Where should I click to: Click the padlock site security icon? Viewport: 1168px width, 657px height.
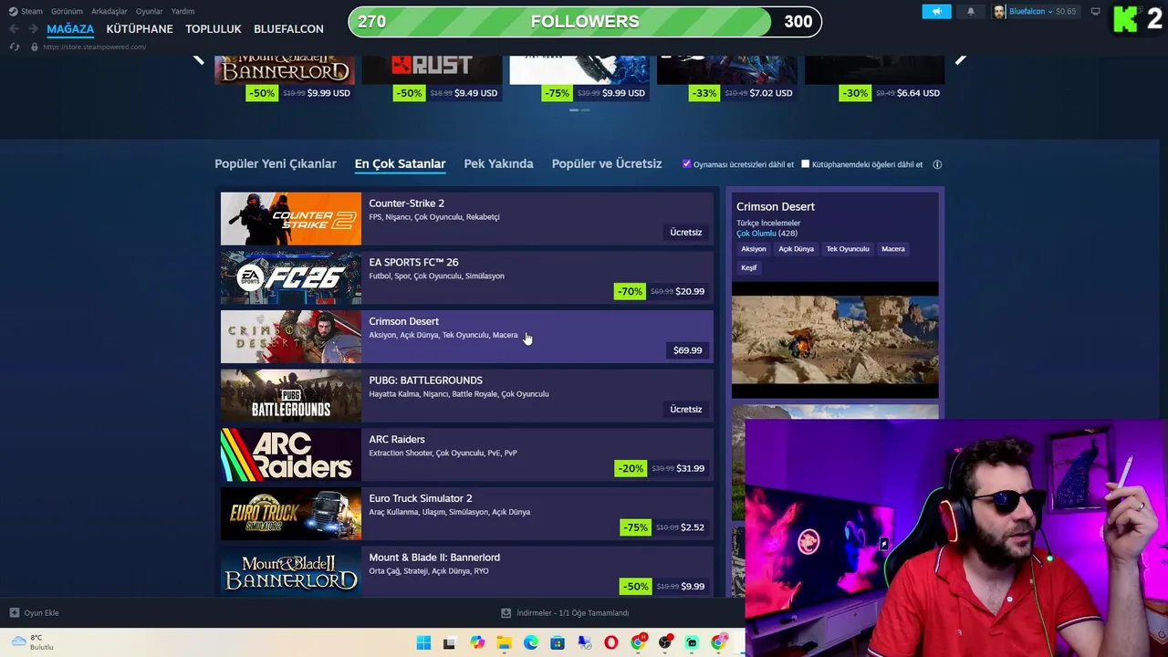coord(35,47)
